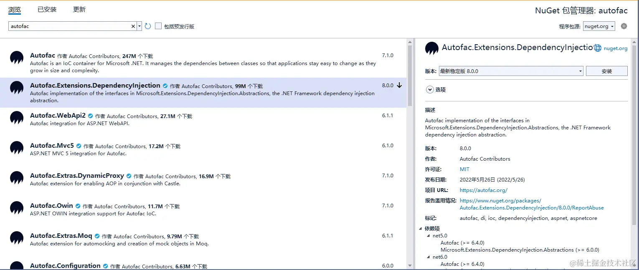Viewport: 639px width, 270px height.
Task: Click the Autofac package logo icon
Action: [17, 58]
